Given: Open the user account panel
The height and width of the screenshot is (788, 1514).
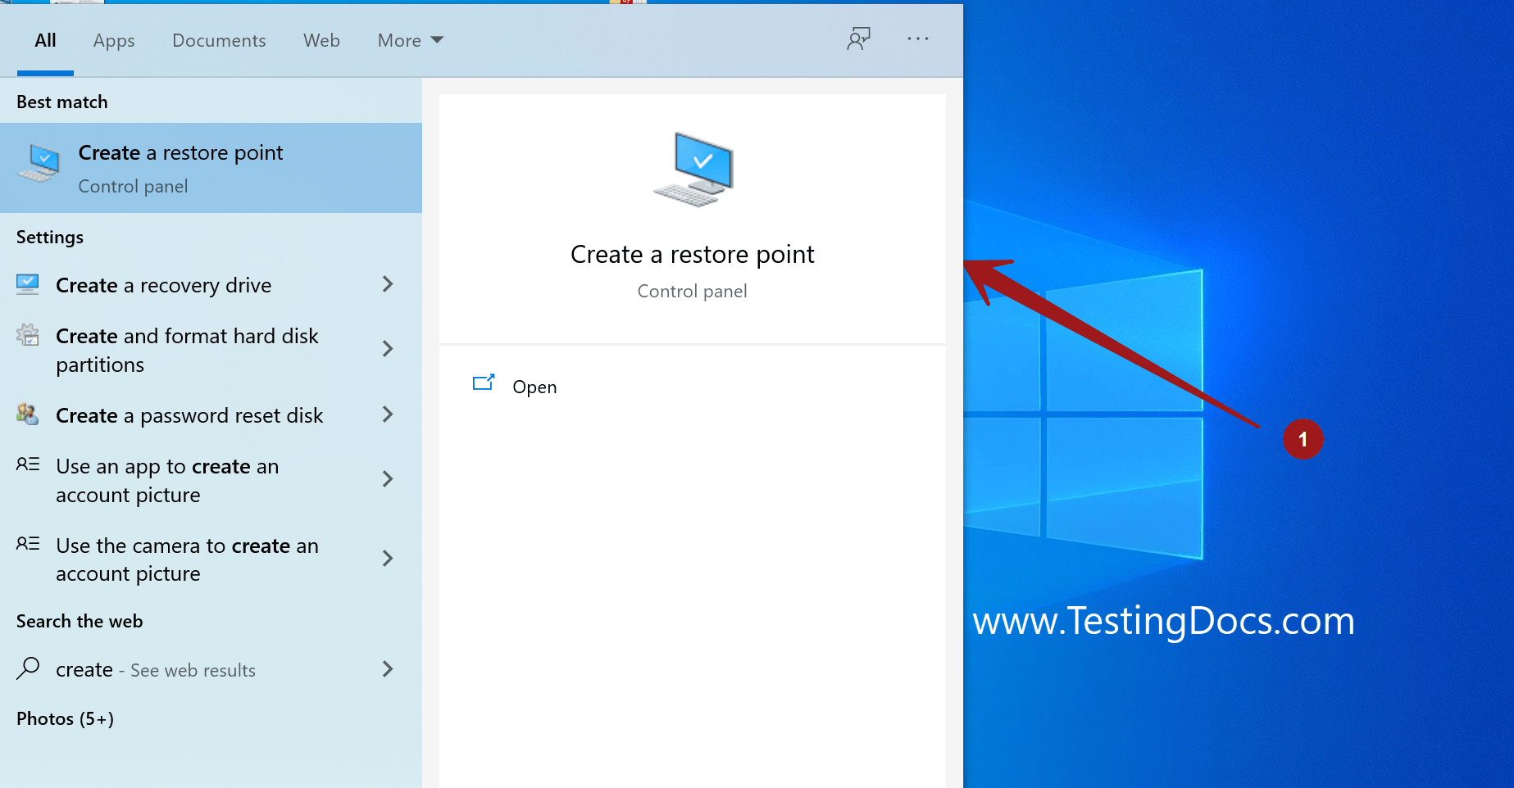Looking at the screenshot, I should point(858,38).
